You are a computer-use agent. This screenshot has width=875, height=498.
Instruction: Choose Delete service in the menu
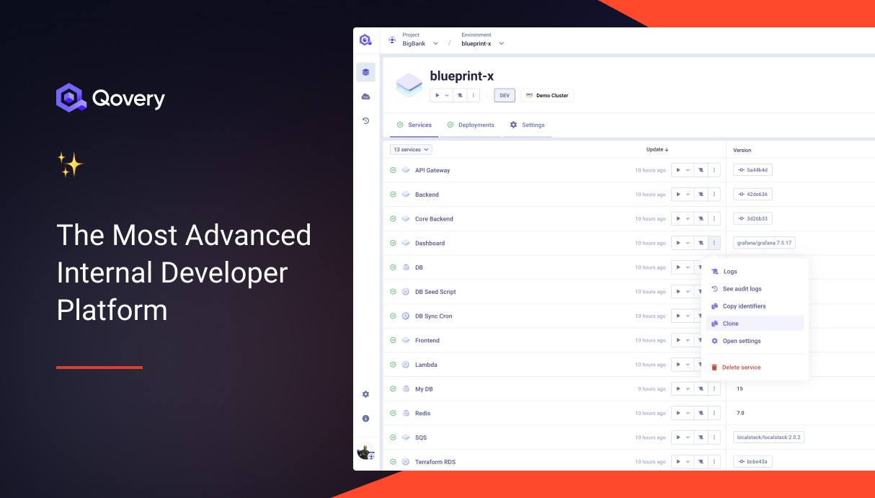[x=740, y=367]
